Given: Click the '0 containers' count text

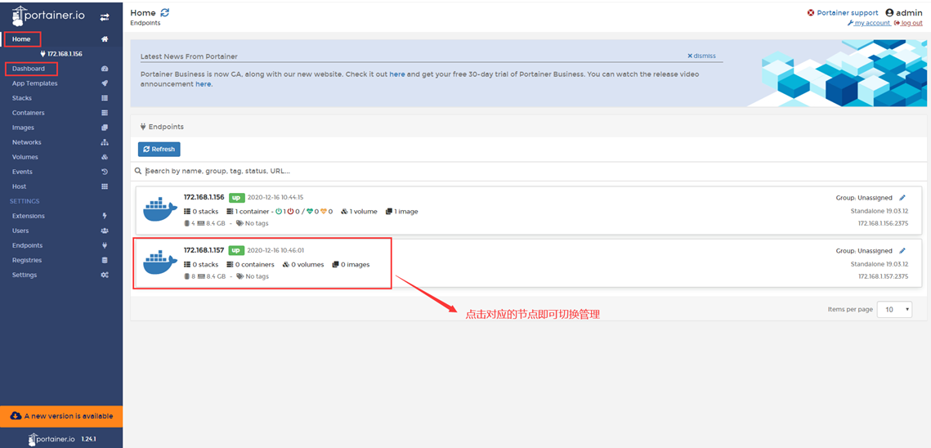Looking at the screenshot, I should pos(254,264).
